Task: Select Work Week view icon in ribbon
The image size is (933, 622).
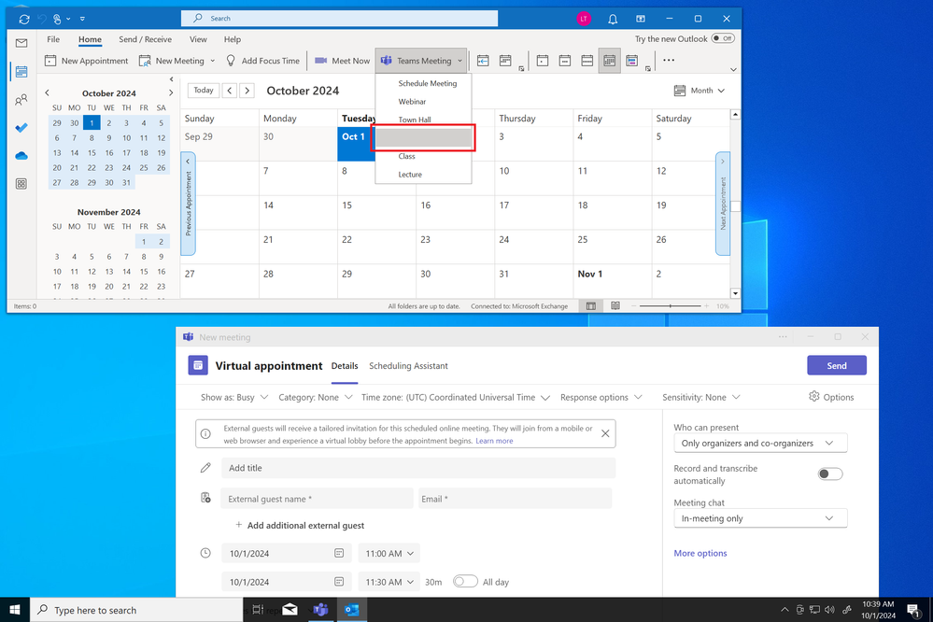Action: pyautogui.click(x=565, y=61)
